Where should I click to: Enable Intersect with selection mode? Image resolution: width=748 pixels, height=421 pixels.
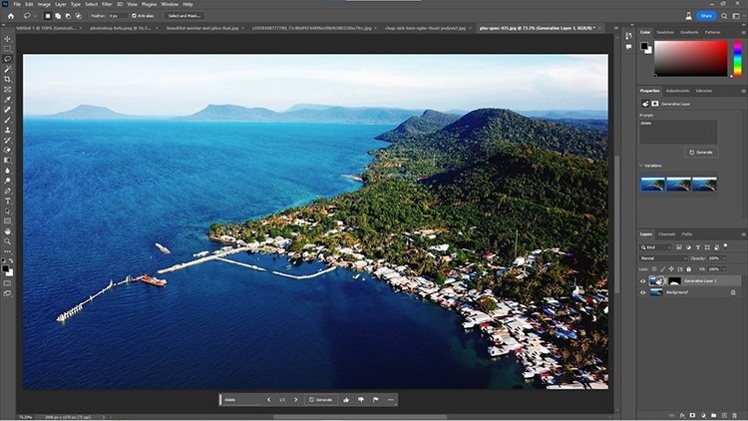point(79,16)
